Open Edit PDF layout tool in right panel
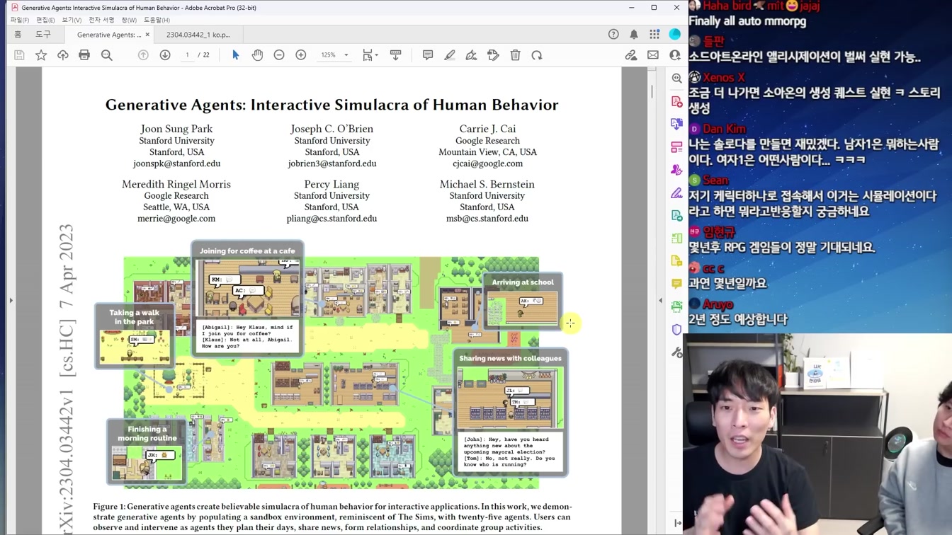This screenshot has height=535, width=952. 676,147
